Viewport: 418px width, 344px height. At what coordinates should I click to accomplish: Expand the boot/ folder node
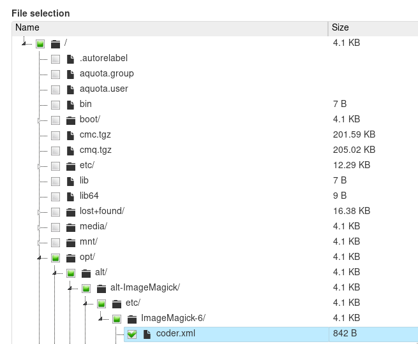click(40, 120)
